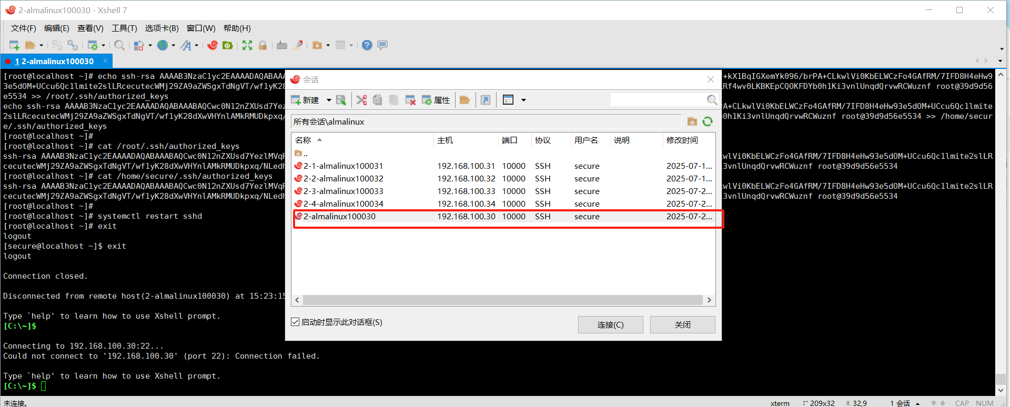Open the 帮助(H) menu

(x=237, y=28)
